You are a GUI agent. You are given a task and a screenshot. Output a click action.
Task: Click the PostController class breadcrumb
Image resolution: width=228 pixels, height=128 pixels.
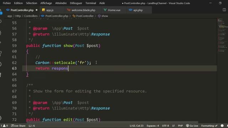[85, 16]
